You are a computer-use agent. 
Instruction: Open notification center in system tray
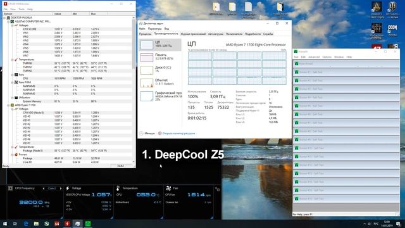tap(398, 224)
